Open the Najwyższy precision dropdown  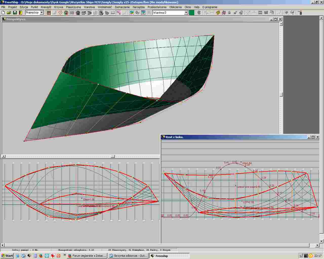point(42,13)
